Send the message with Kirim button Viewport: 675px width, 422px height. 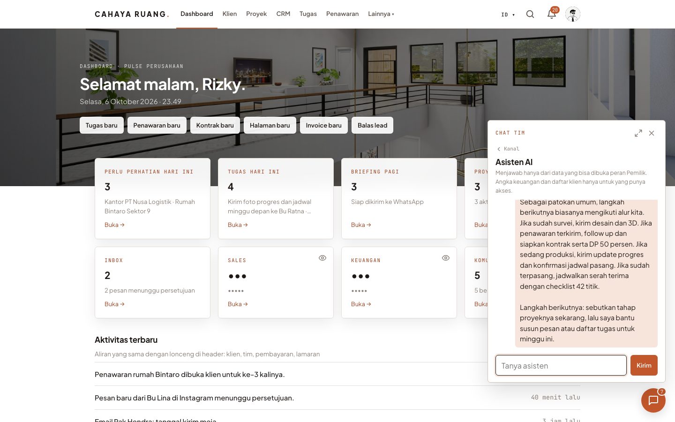(x=644, y=365)
